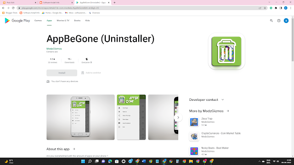Open the Books section
The height and width of the screenshot is (165, 294).
point(77,21)
